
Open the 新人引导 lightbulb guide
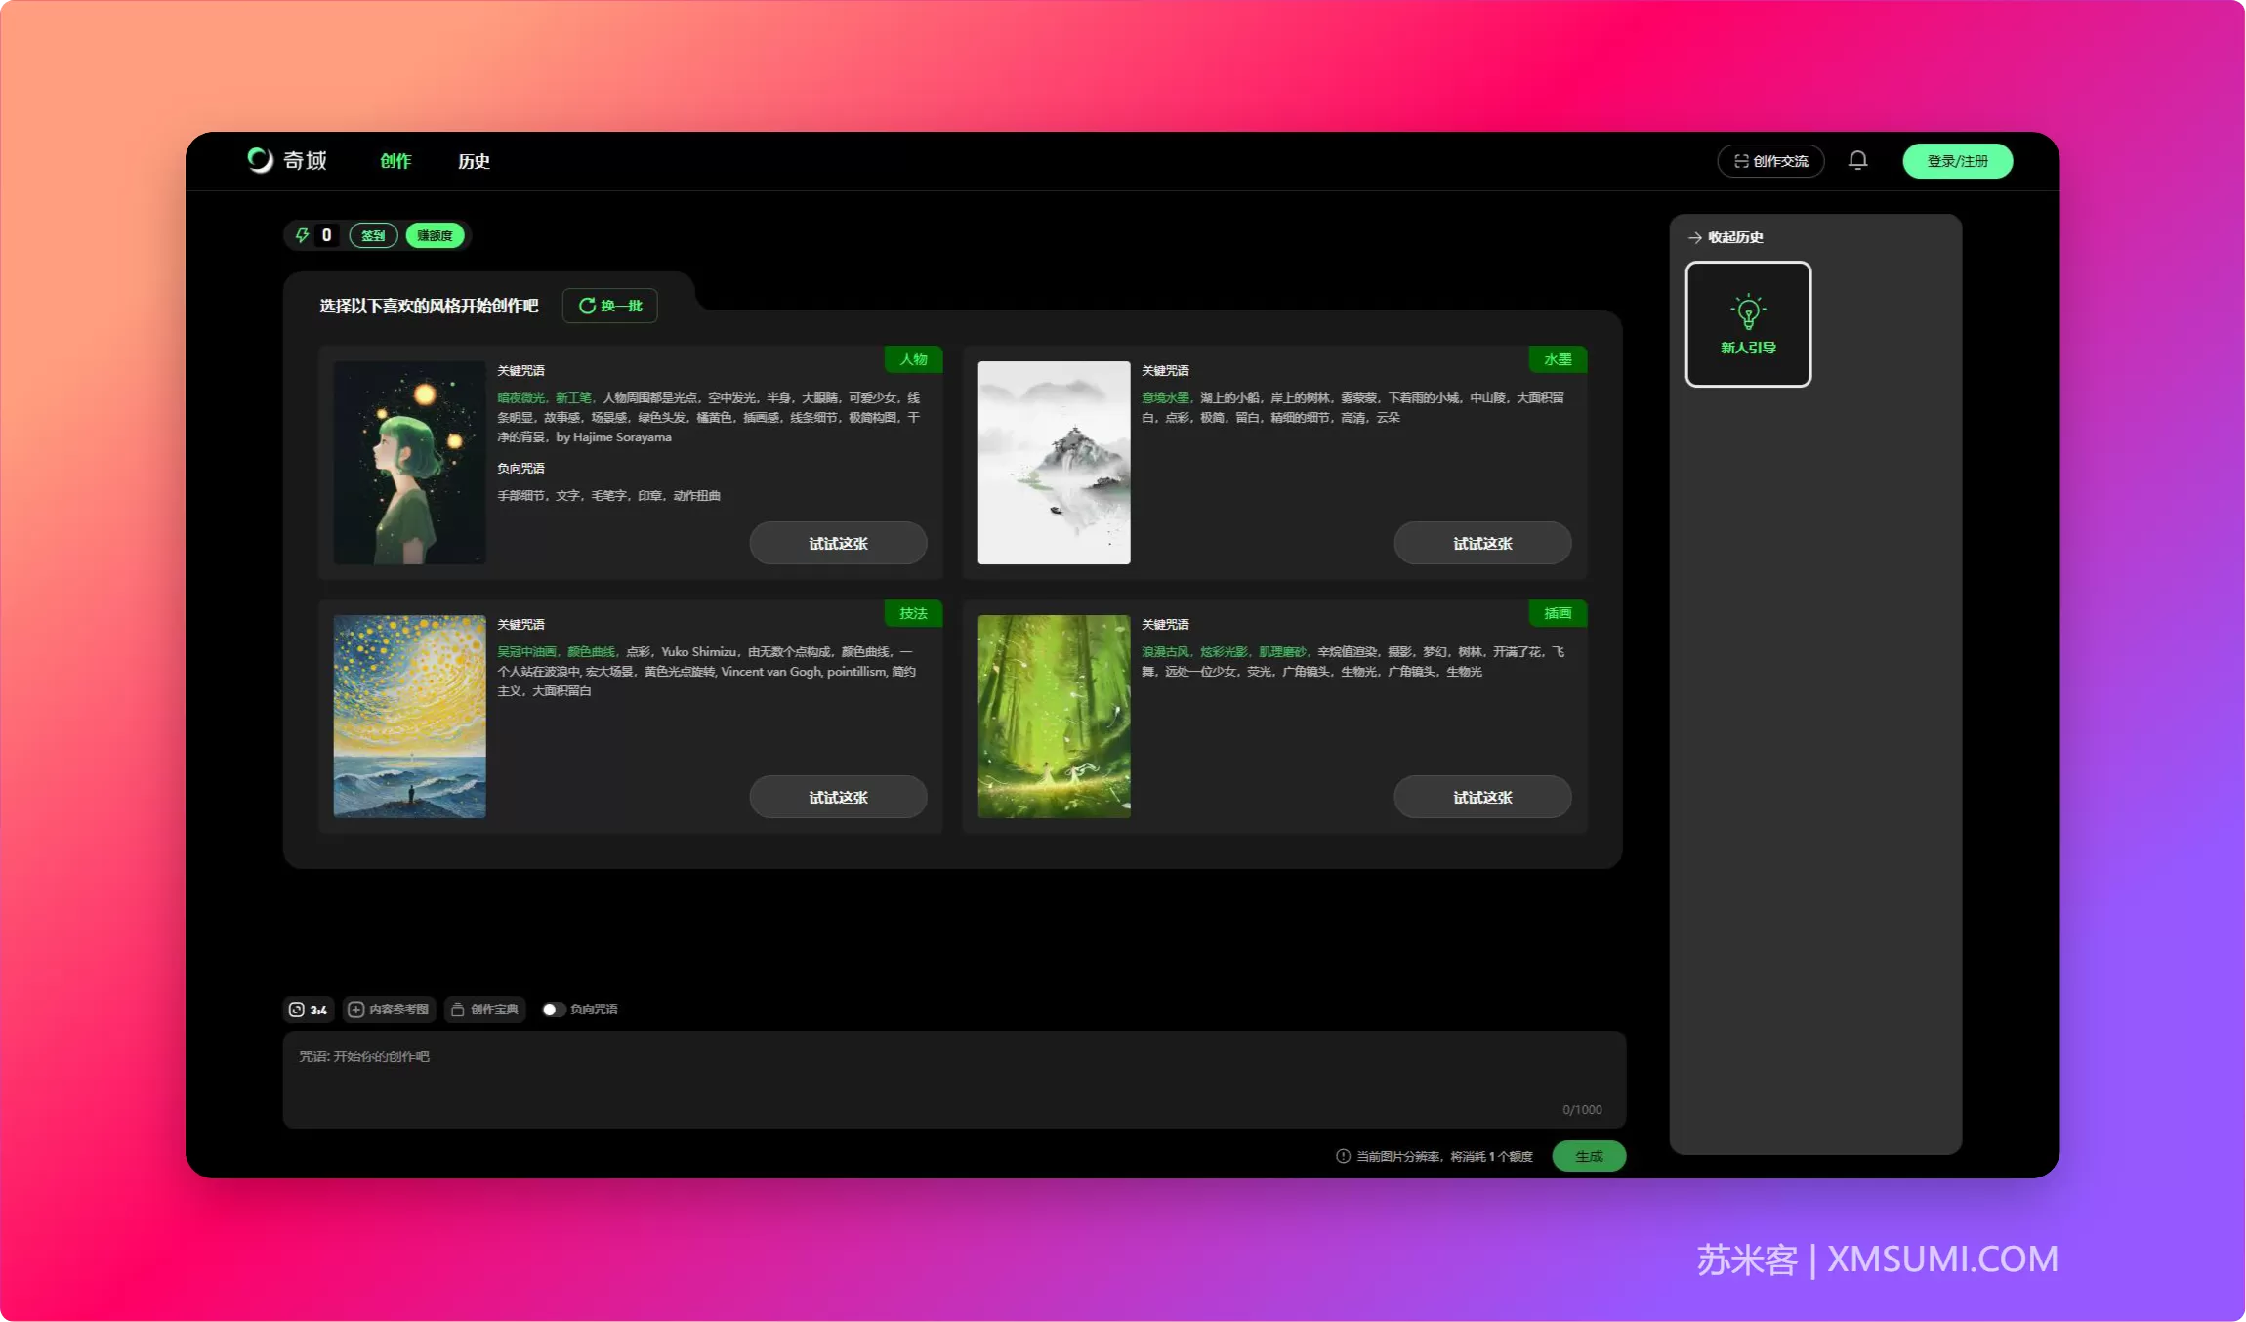(1748, 324)
